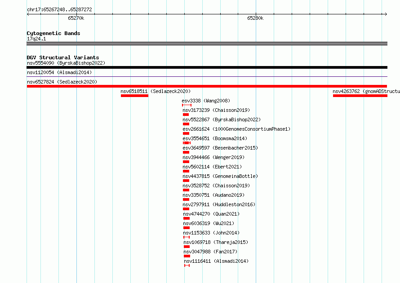The height and width of the screenshot is (283, 400).
Task: Open esv2661624 (1000GenomesConsortiumPhase1) variant
Action: tap(236, 129)
